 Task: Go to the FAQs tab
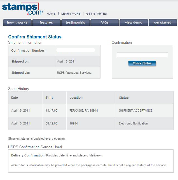pos(104,22)
